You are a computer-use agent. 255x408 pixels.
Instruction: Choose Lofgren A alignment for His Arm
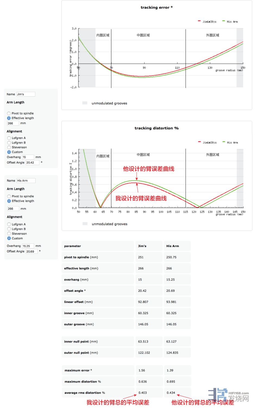(9, 224)
